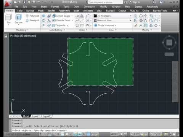Switch to the Layout1 tab

(36, 116)
